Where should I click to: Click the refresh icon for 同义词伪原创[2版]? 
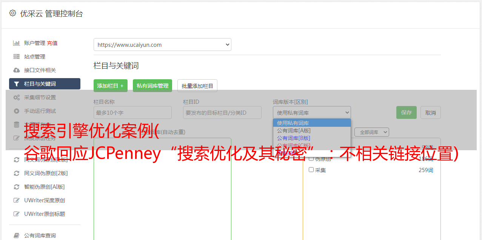(x=17, y=173)
